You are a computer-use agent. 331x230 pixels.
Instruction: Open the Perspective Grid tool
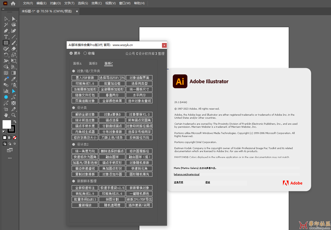tap(14, 67)
